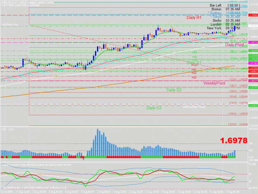
Task: Click the 'Daily Pivot' magenta label
Action: [234, 45]
